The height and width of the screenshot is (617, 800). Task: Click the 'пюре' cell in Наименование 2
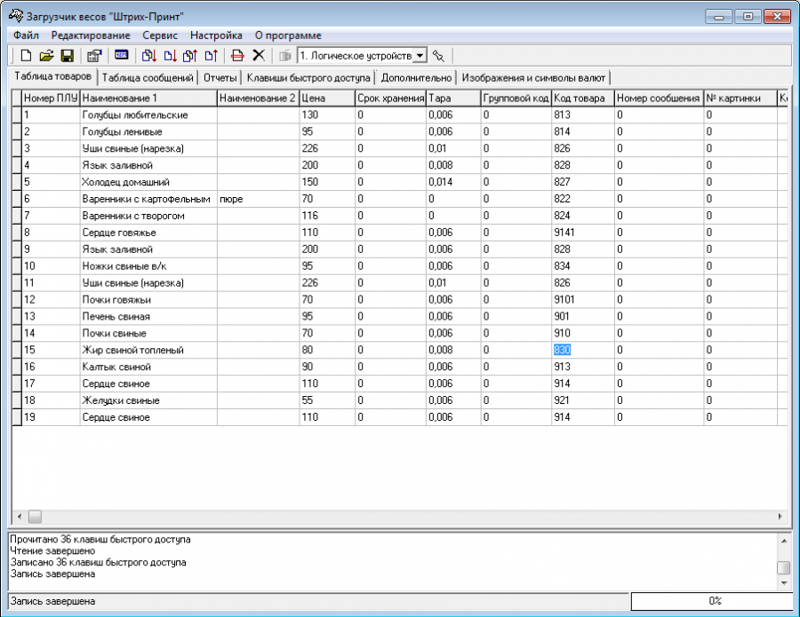point(258,199)
